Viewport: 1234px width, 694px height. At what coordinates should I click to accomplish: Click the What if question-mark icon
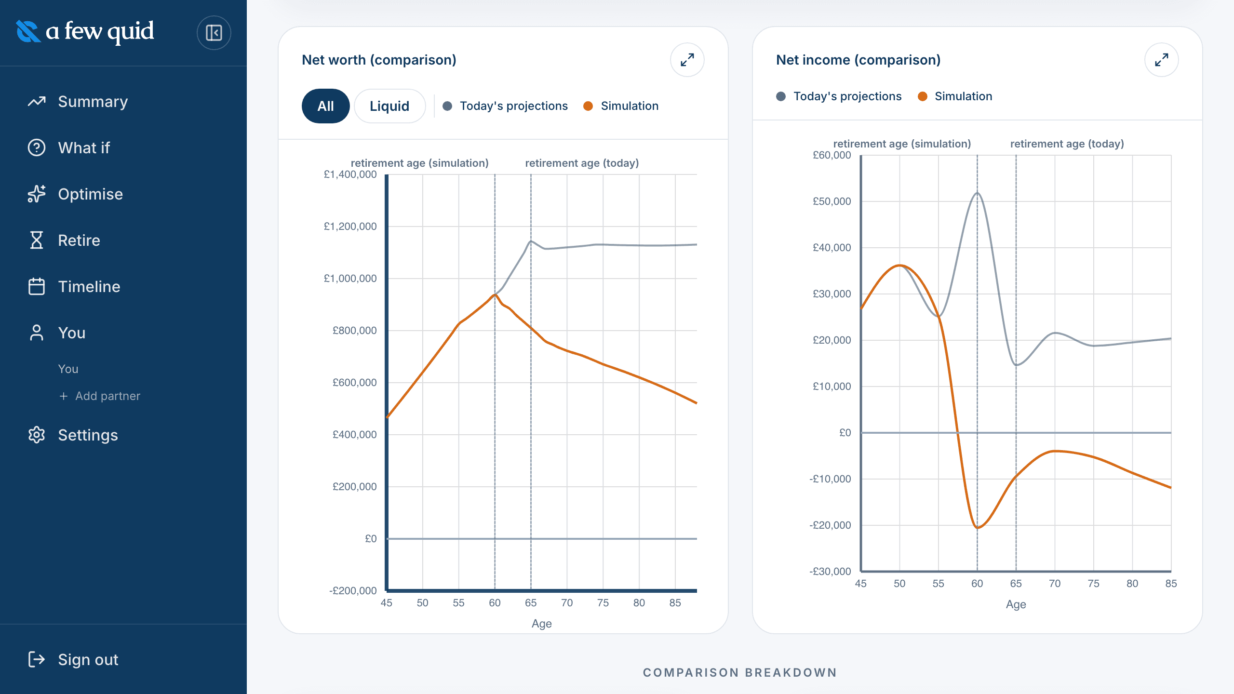tap(37, 148)
